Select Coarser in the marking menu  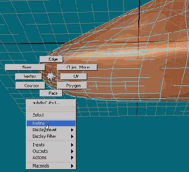pos(30,85)
